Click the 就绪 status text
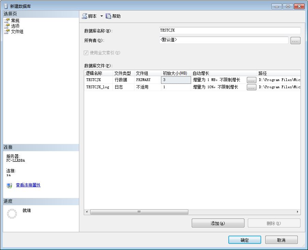This screenshot has height=250, width=308. 27,210
